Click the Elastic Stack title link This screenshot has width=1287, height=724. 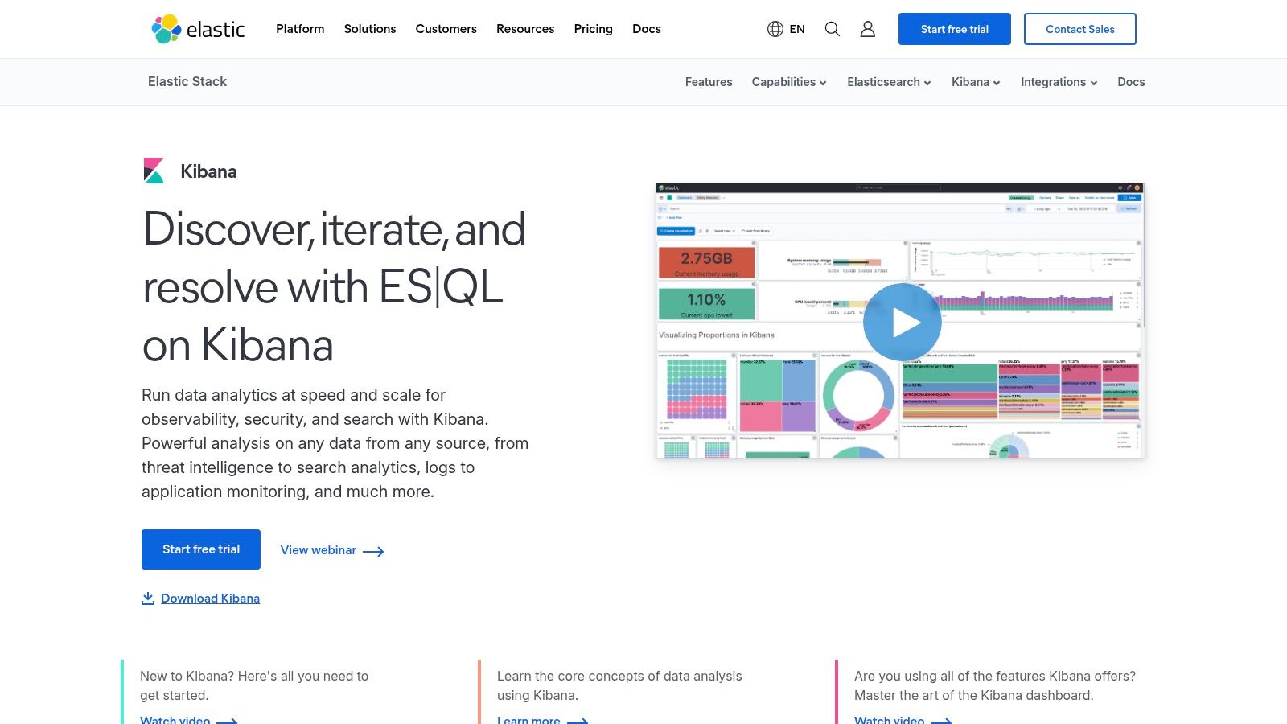pos(187,81)
